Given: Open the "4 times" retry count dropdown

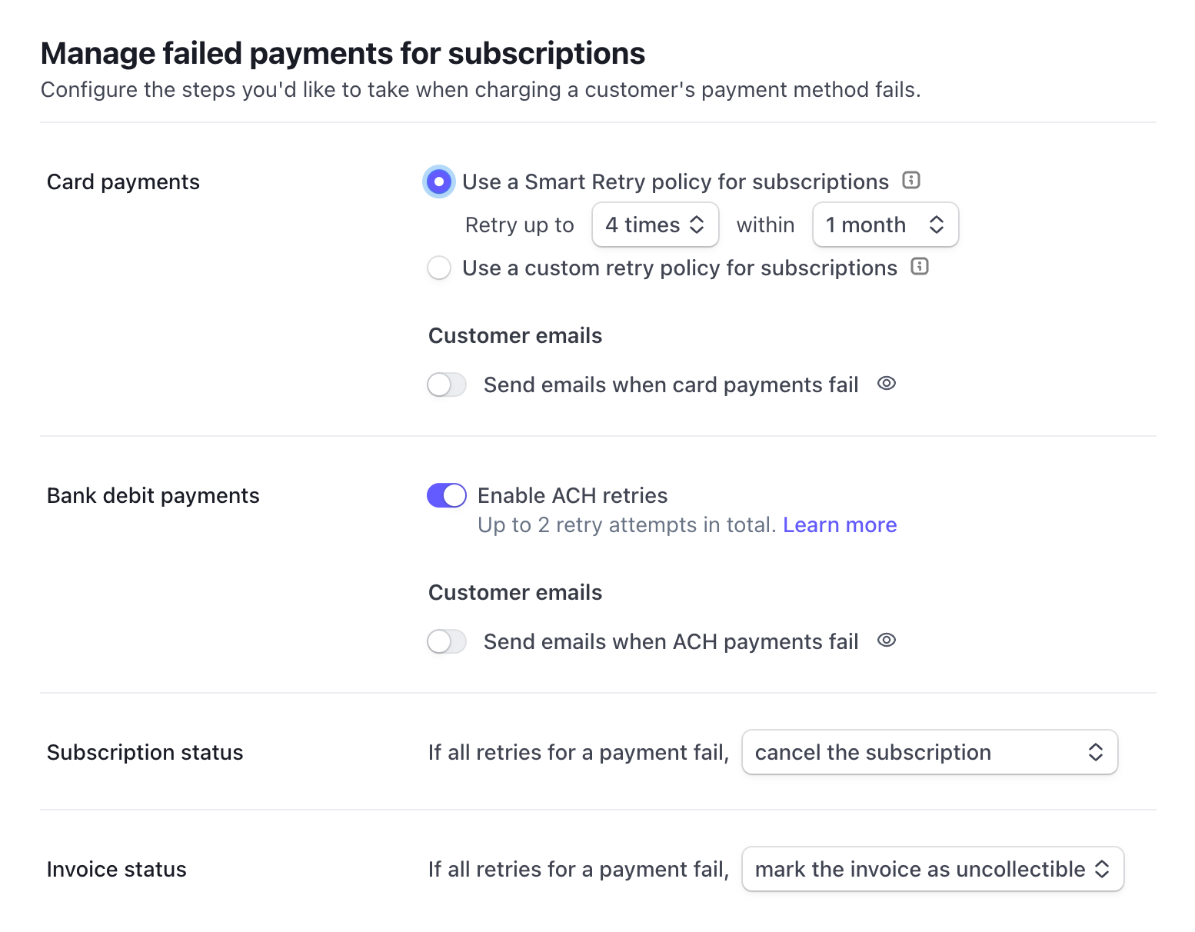Looking at the screenshot, I should pyautogui.click(x=655, y=225).
